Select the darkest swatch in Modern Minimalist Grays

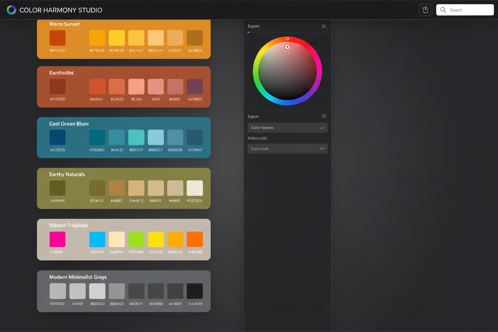pos(195,291)
